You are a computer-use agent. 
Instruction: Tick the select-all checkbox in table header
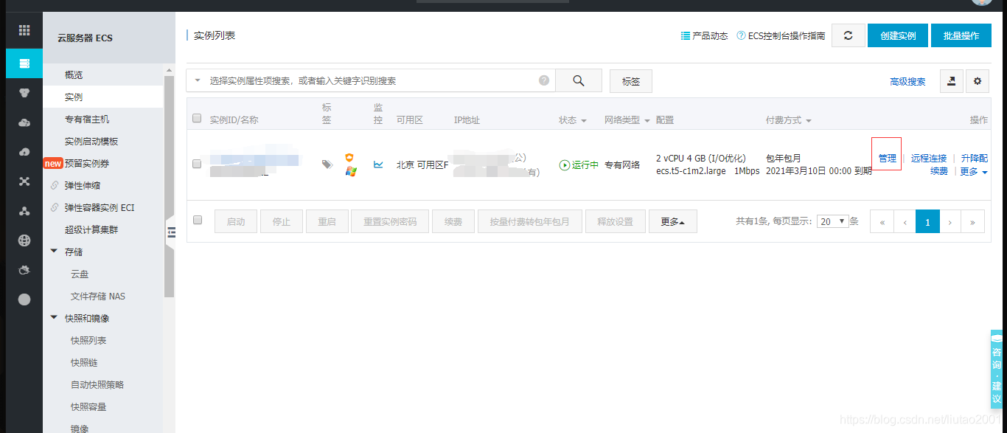(x=197, y=118)
